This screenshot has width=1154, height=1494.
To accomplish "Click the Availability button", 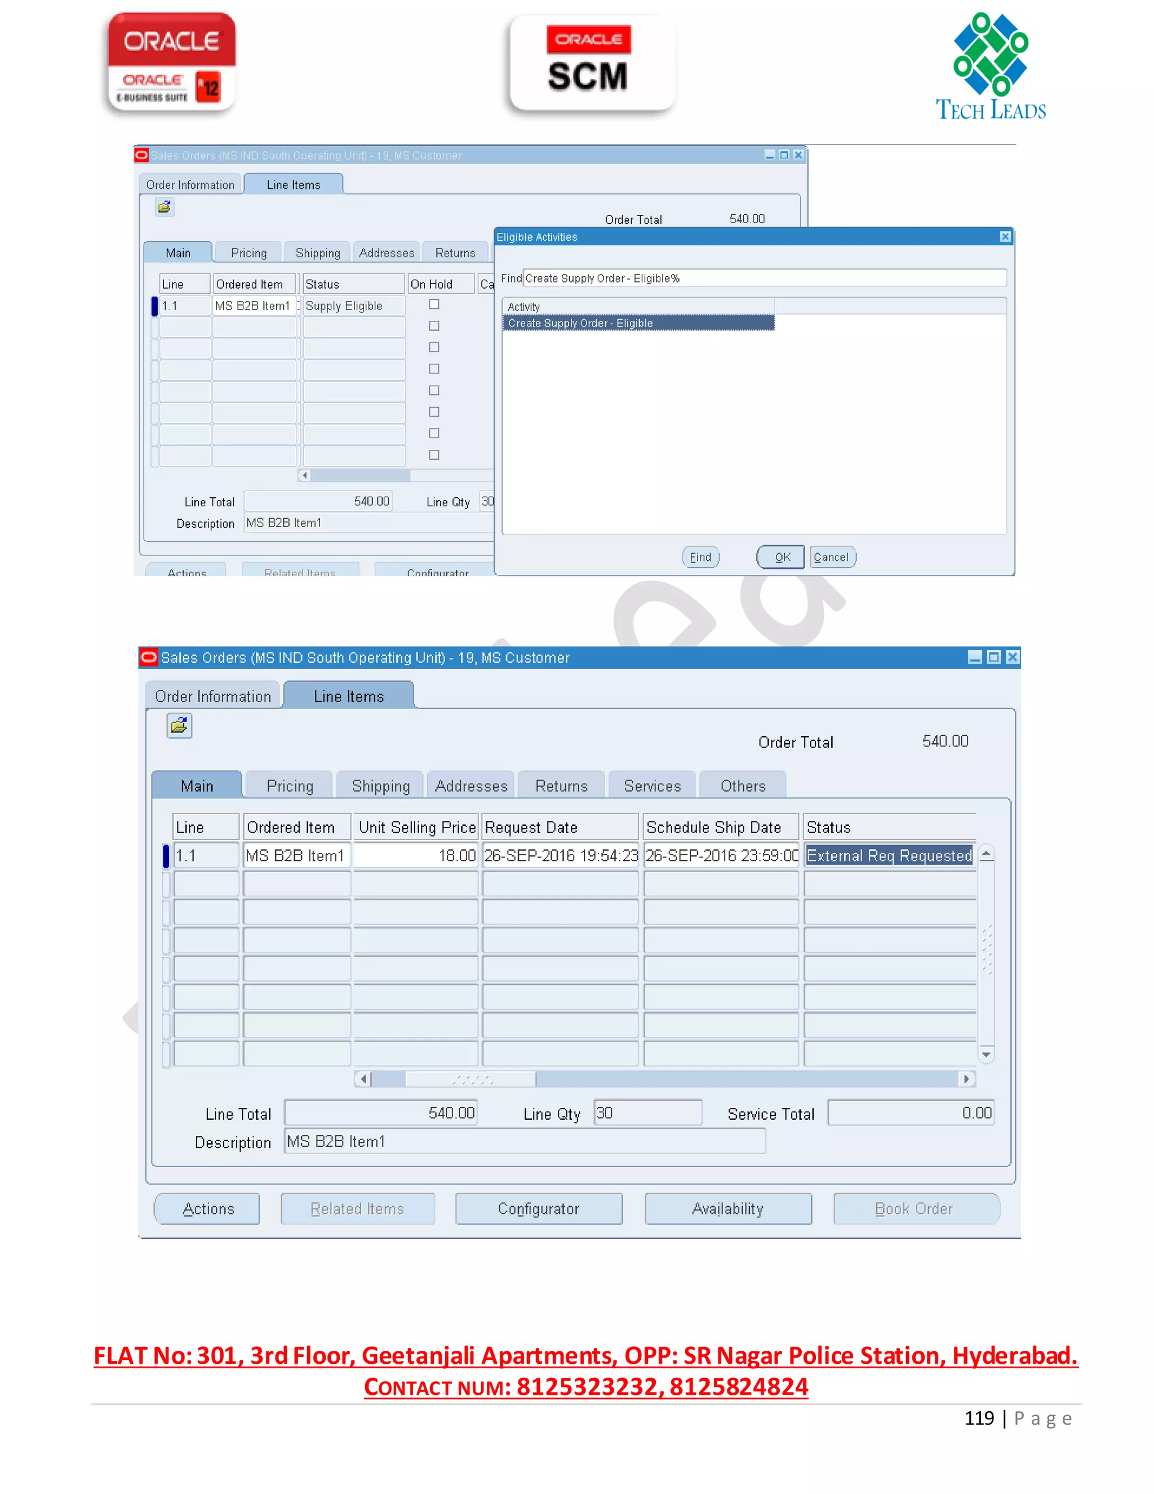I will [x=727, y=1209].
